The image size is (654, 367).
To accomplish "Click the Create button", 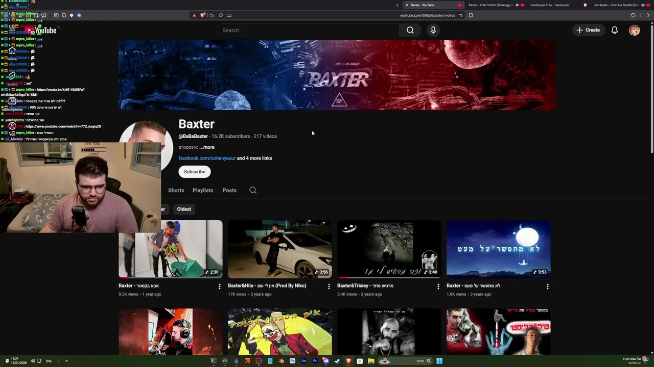I will (588, 30).
